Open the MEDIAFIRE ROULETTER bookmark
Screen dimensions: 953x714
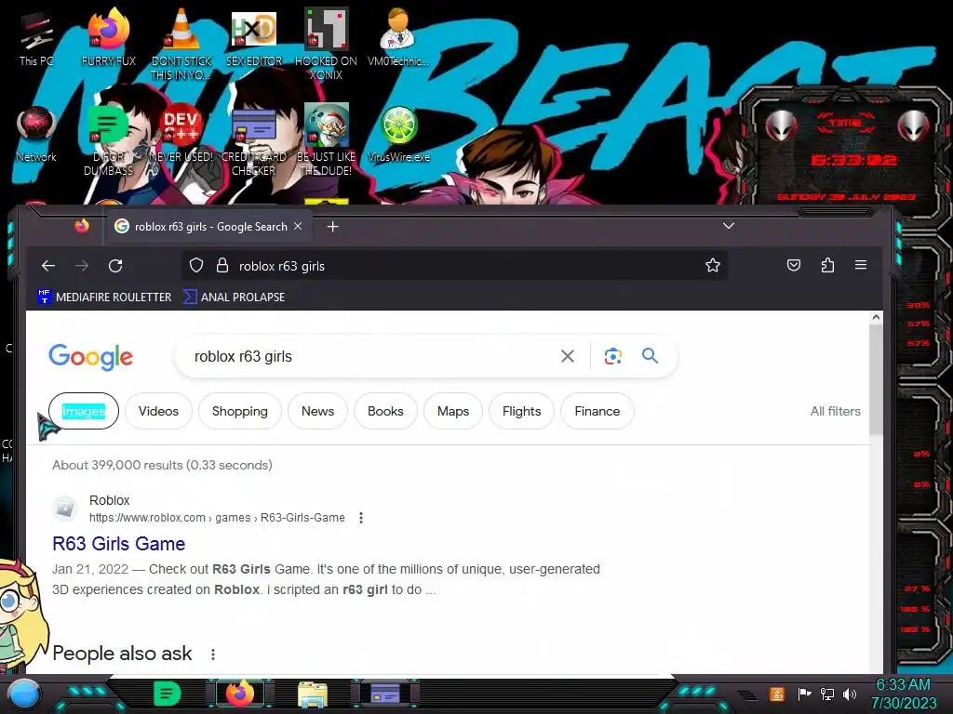coord(104,297)
